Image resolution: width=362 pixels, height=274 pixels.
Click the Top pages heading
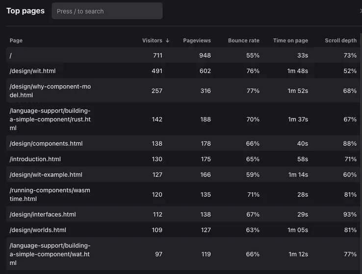[x=26, y=11]
